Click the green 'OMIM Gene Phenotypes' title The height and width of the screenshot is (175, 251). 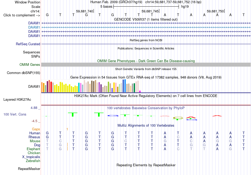click(146, 61)
